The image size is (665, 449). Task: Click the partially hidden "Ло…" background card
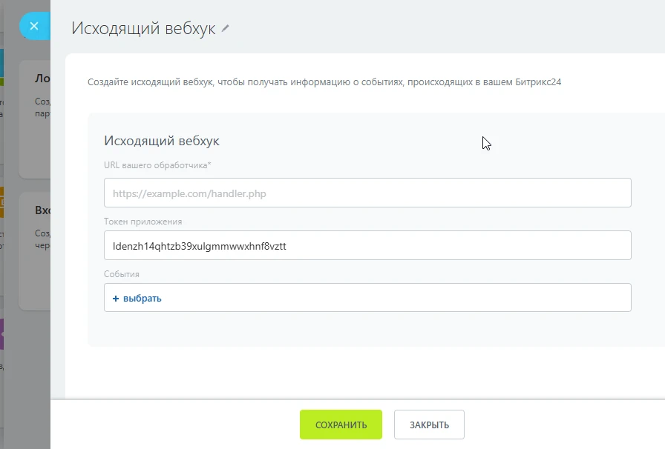coord(35,119)
